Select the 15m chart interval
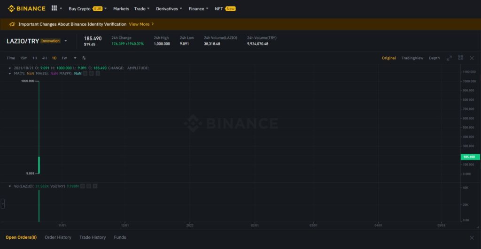The width and height of the screenshot is (481, 249). [23, 58]
